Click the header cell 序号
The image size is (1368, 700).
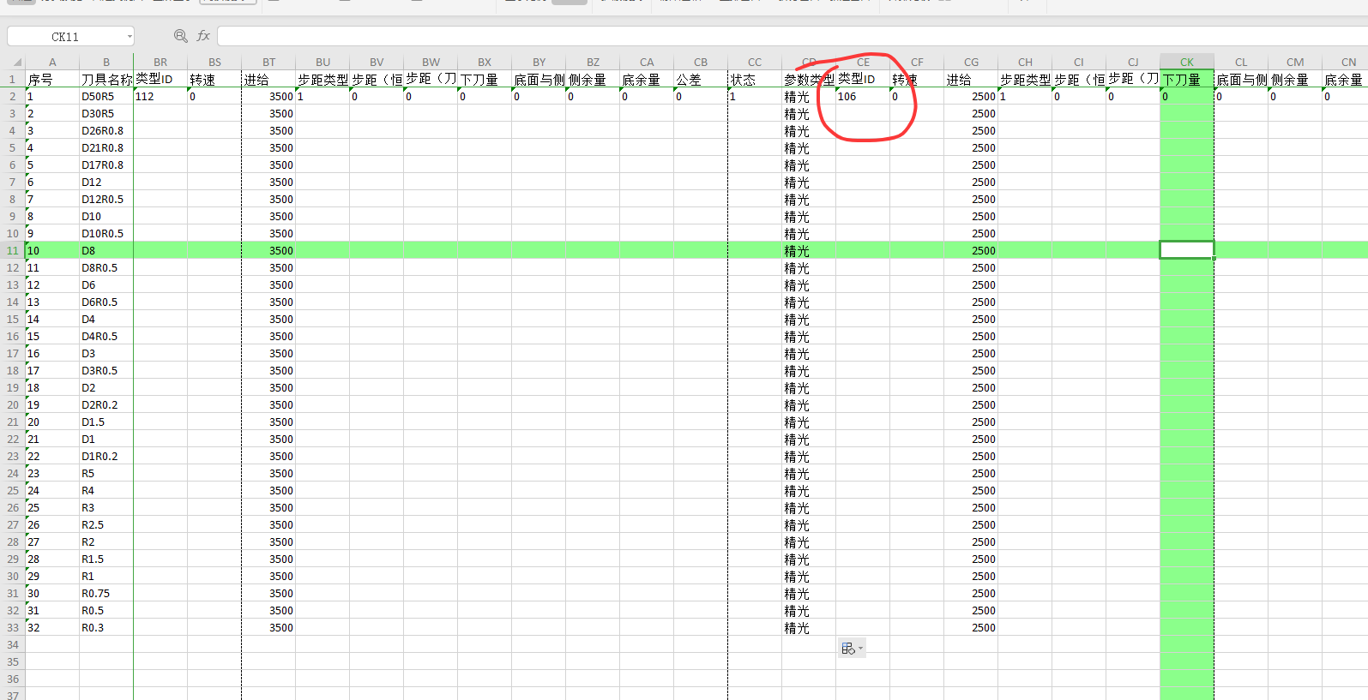pyautogui.click(x=52, y=79)
